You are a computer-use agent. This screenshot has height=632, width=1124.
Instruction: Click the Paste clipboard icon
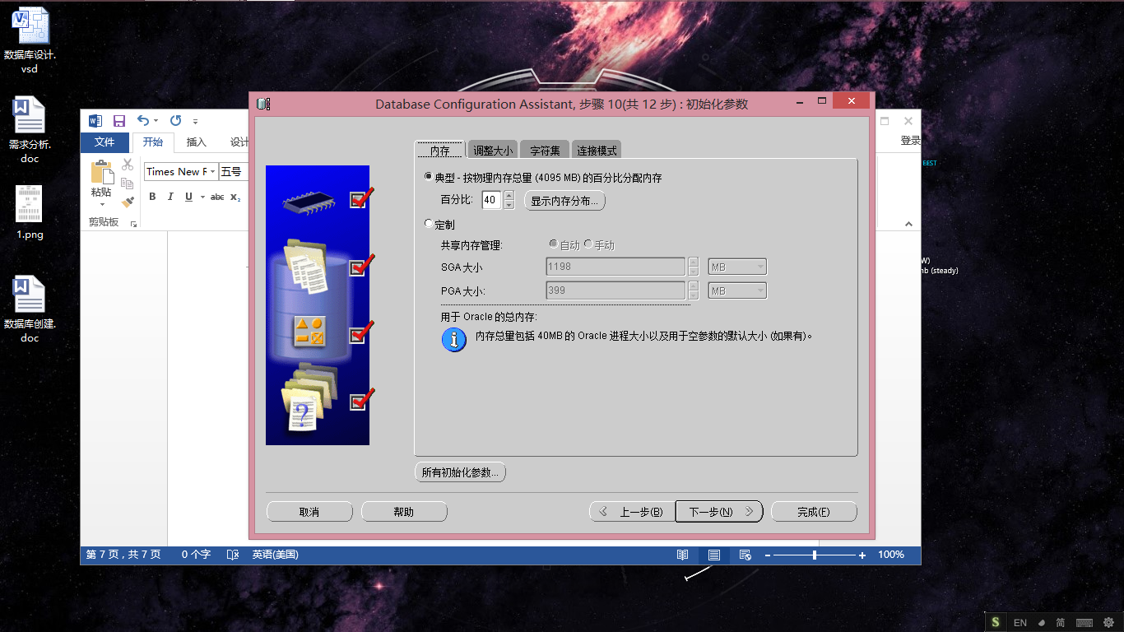tap(102, 173)
